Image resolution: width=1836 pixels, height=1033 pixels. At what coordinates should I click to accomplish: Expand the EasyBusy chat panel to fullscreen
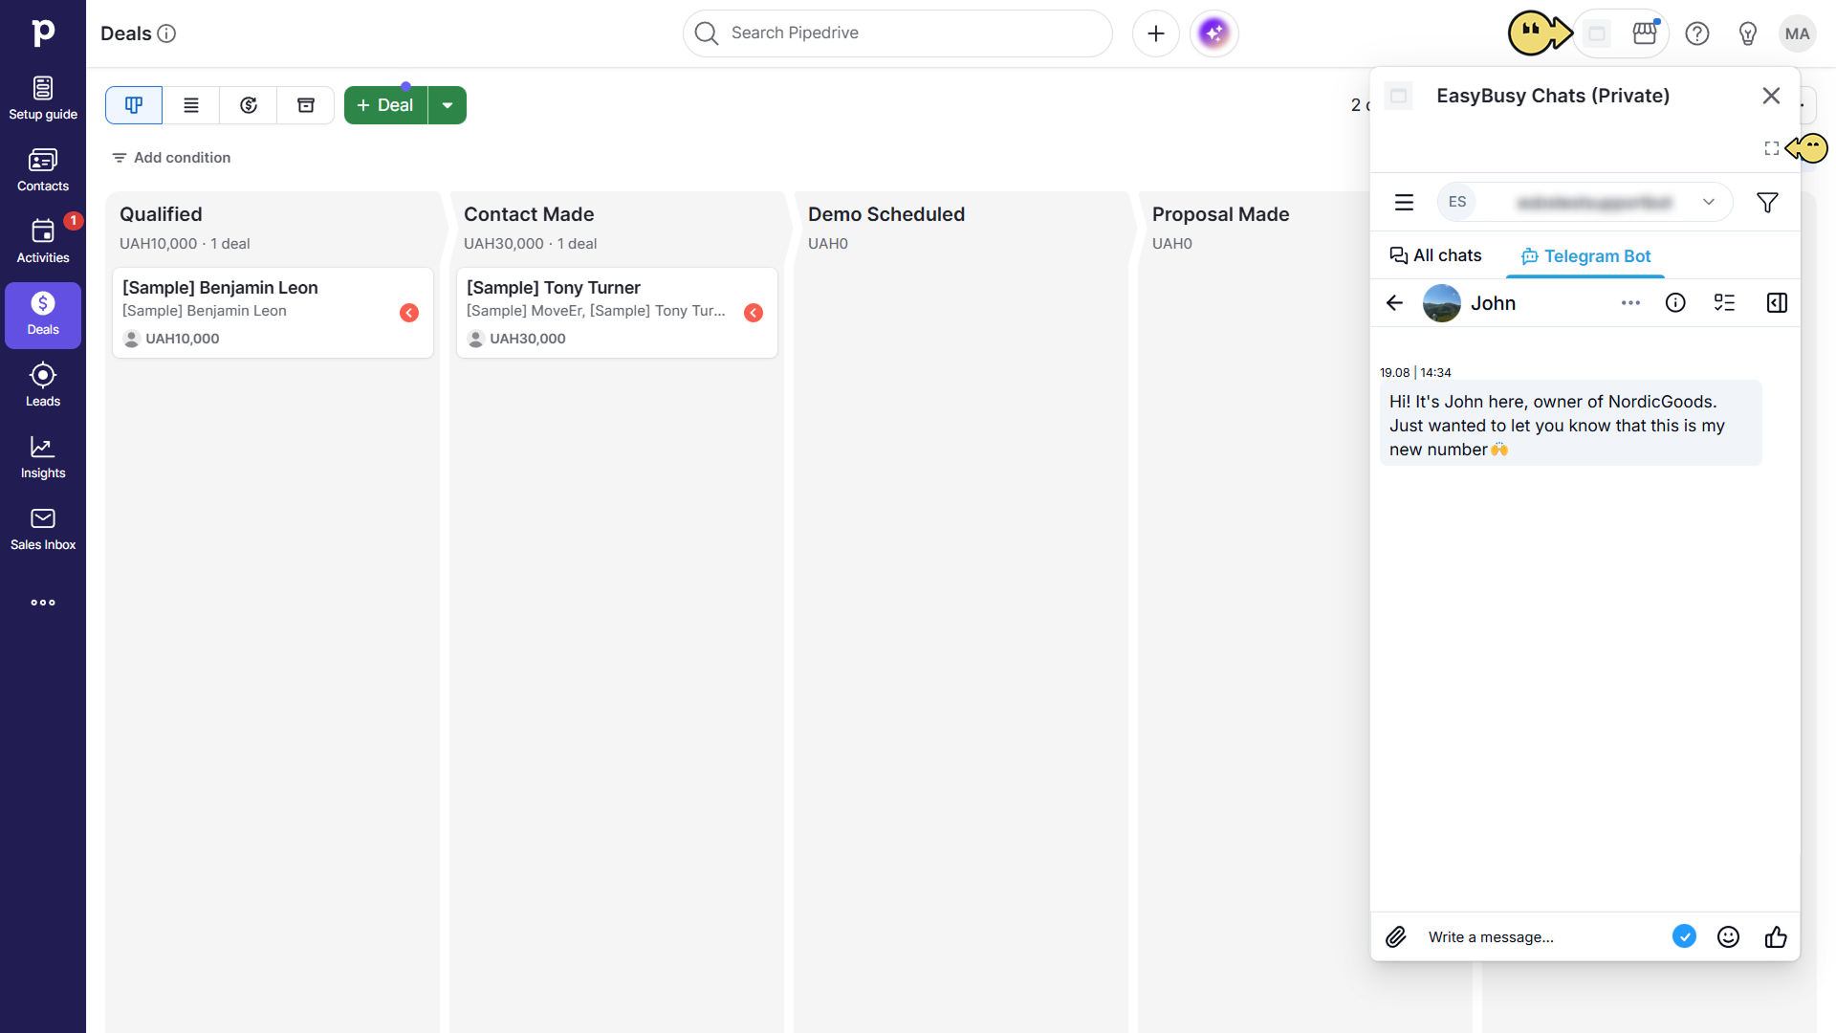[x=1772, y=148]
